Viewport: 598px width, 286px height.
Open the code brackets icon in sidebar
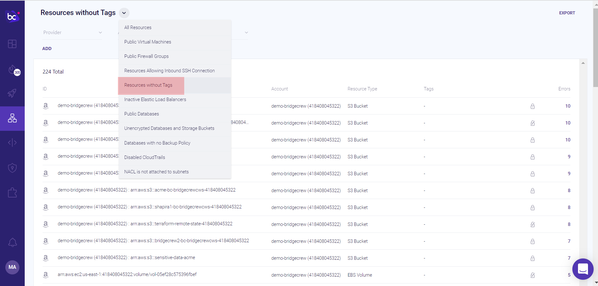(x=12, y=143)
